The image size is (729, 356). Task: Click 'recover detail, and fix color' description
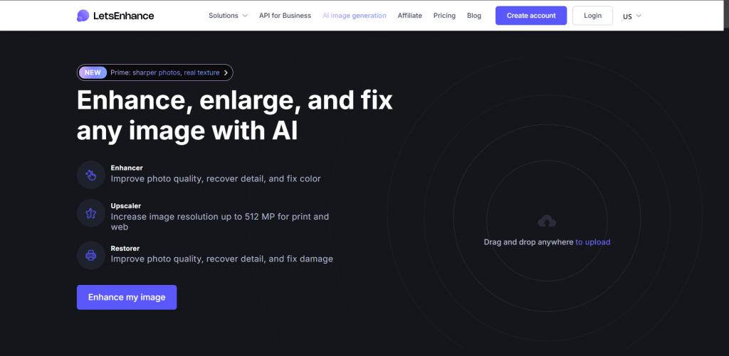[263, 178]
